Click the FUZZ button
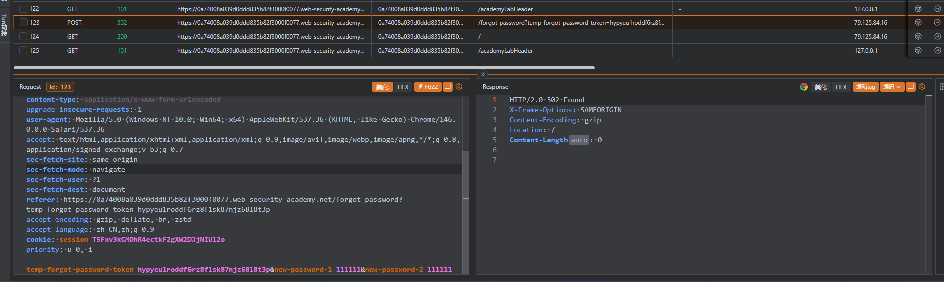 428,87
